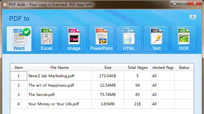204x114 pixels.
Task: Click item number 1 cell
Action: (19, 76)
